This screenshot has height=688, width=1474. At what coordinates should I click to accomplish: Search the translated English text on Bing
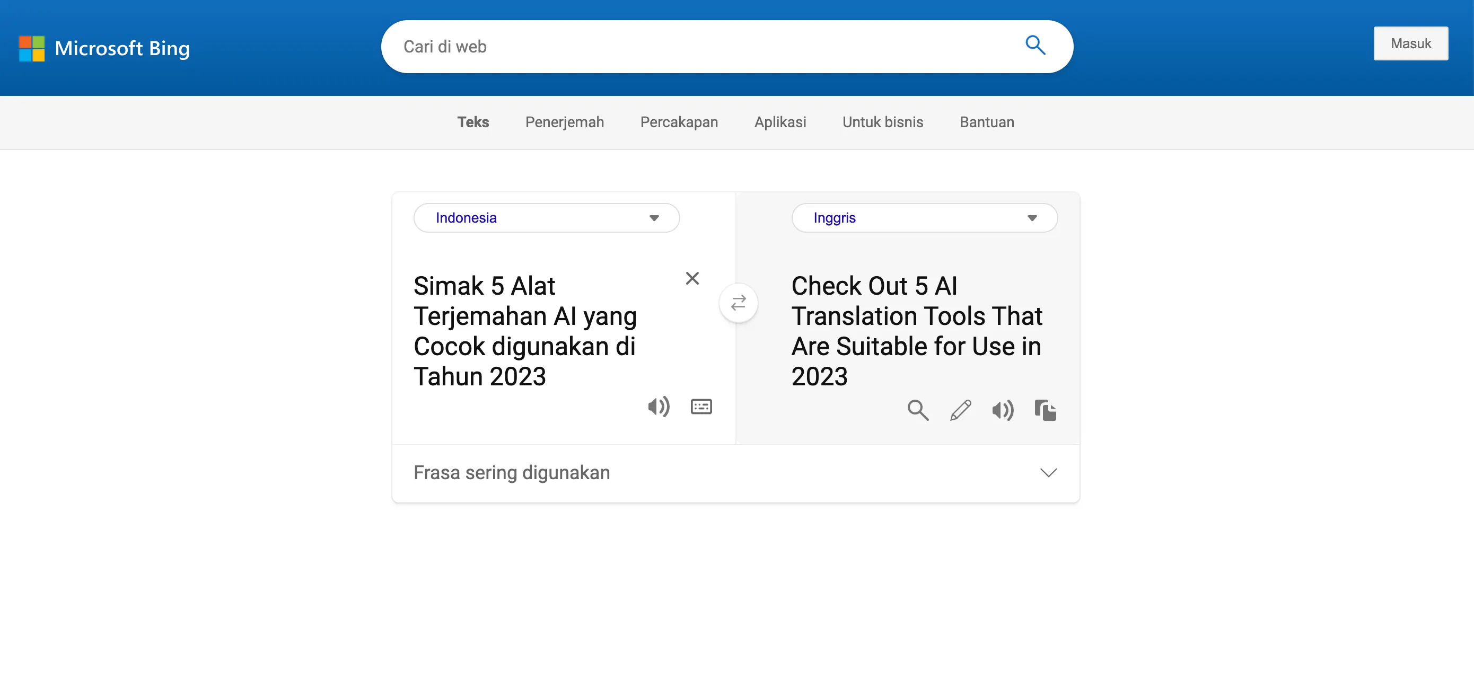[918, 410]
